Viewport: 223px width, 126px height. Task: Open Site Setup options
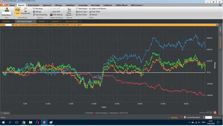click(38, 9)
